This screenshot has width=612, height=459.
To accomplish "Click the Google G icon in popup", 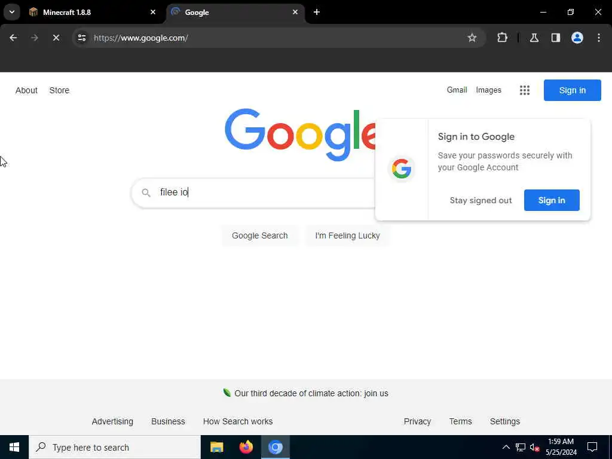I will pos(401,169).
